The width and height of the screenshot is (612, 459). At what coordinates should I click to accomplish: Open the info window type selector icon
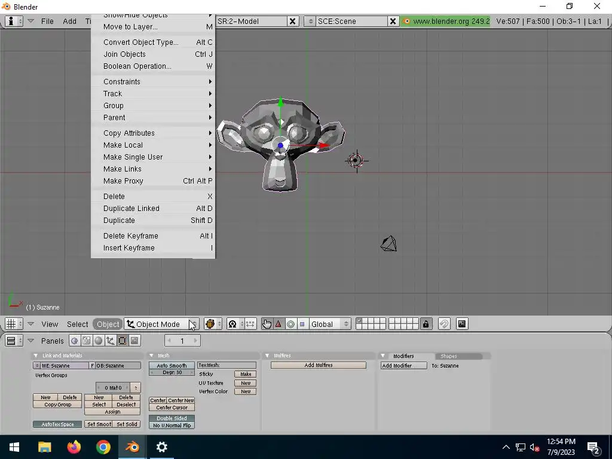(14, 21)
